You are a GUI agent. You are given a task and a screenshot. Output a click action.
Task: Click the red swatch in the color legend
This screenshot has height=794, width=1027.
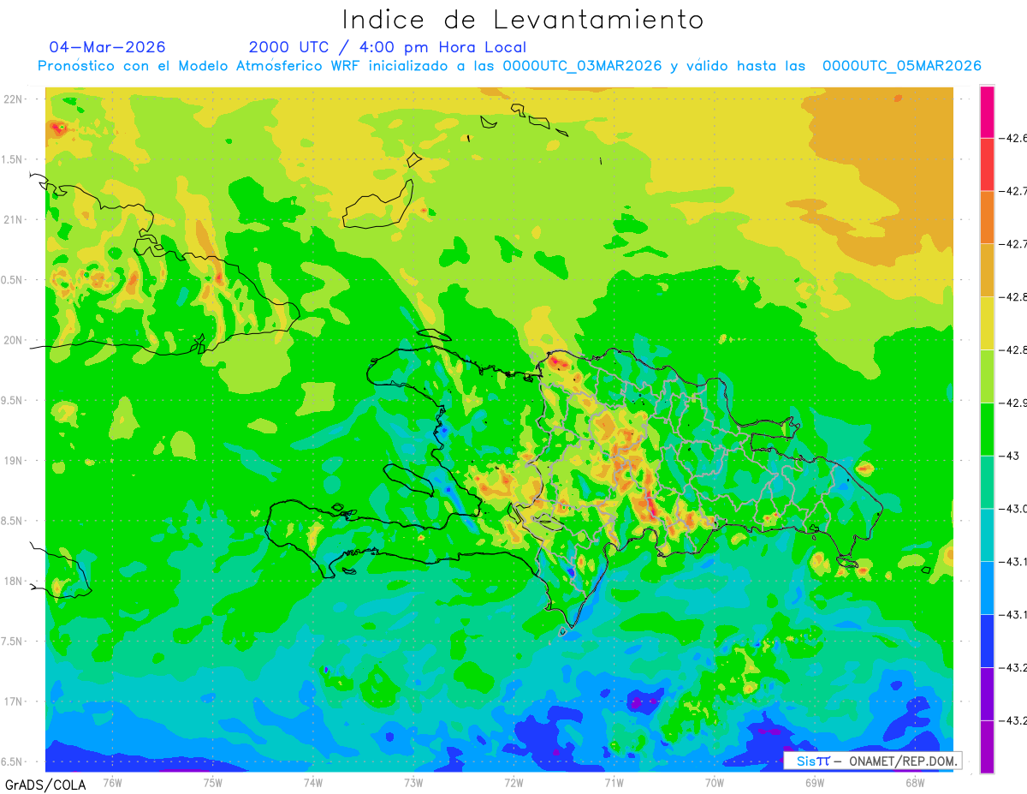987,164
